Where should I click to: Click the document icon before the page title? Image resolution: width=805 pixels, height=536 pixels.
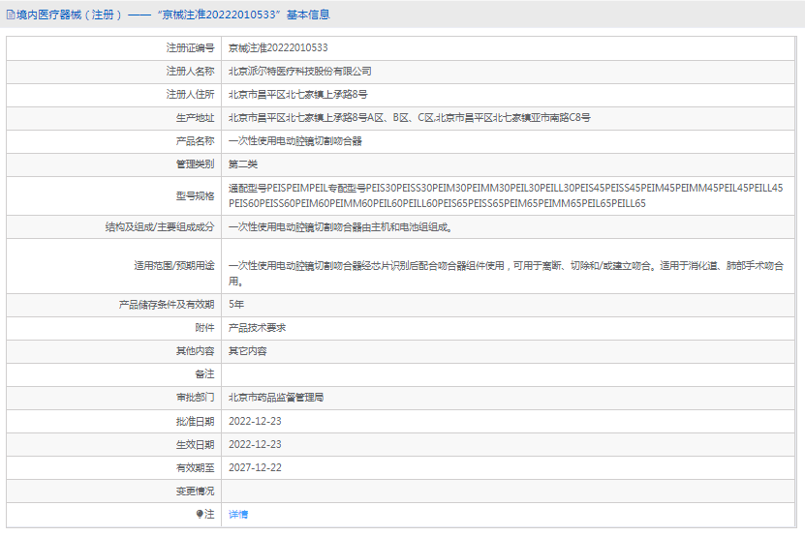[11, 15]
